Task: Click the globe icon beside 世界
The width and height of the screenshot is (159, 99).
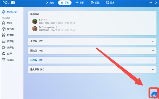Action: (x=4, y=54)
